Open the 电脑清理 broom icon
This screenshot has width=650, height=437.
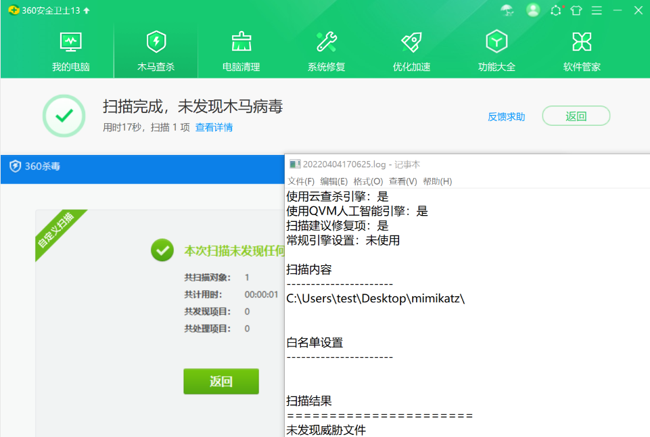(x=241, y=41)
